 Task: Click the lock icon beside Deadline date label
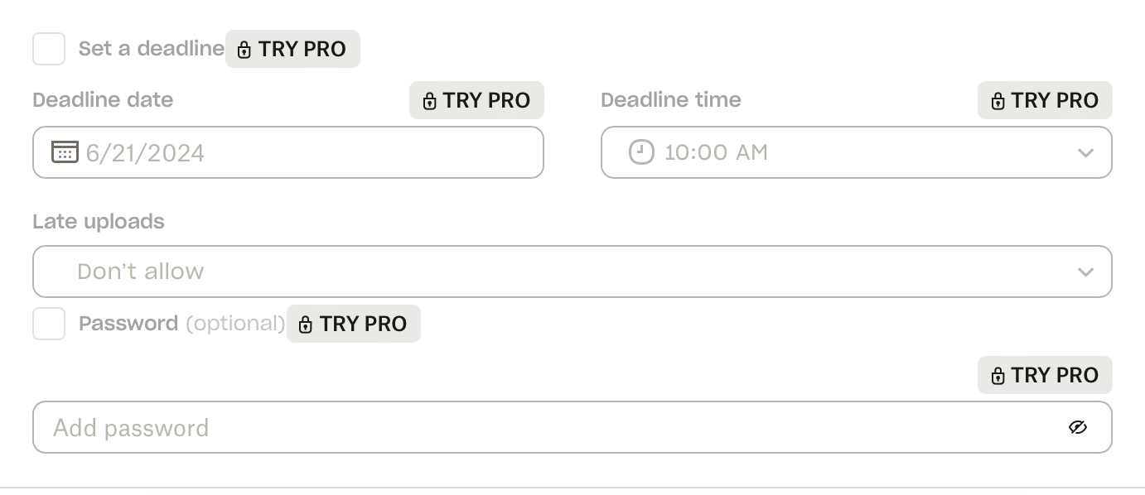coord(429,100)
